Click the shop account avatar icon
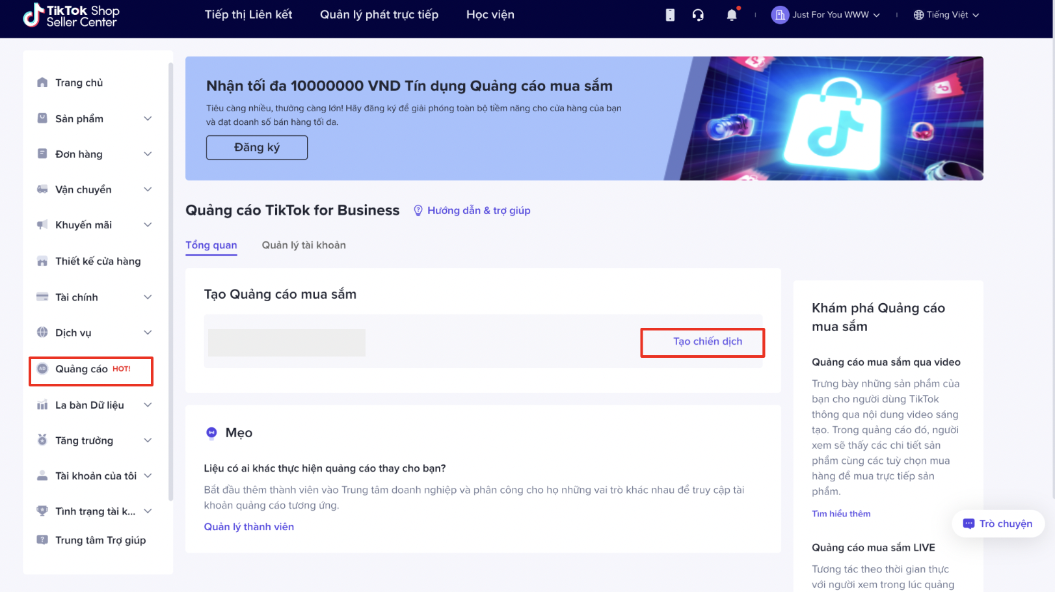This screenshot has height=592, width=1055. click(780, 15)
